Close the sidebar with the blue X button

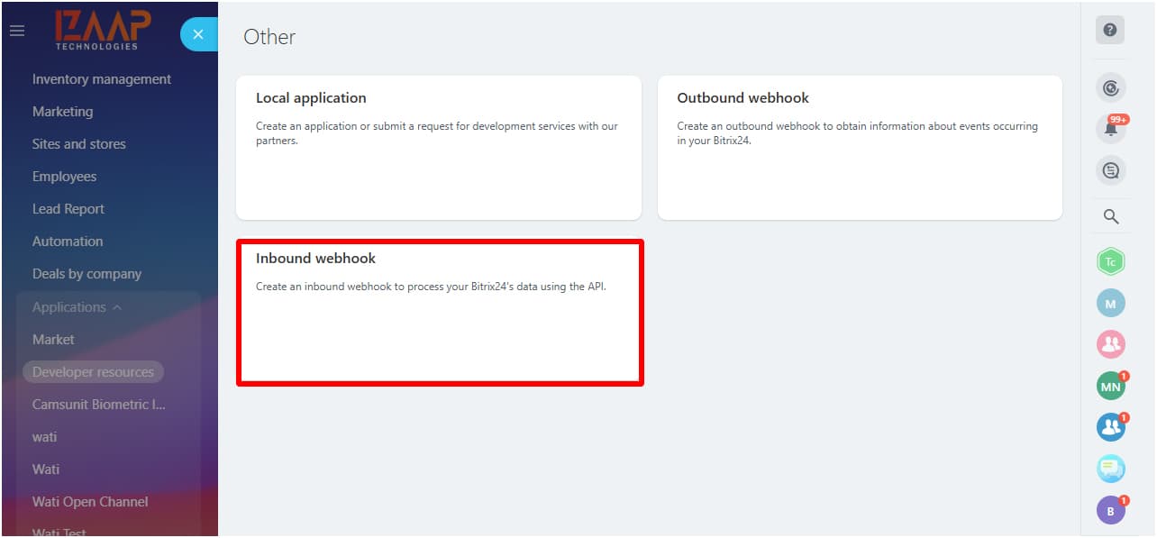198,33
